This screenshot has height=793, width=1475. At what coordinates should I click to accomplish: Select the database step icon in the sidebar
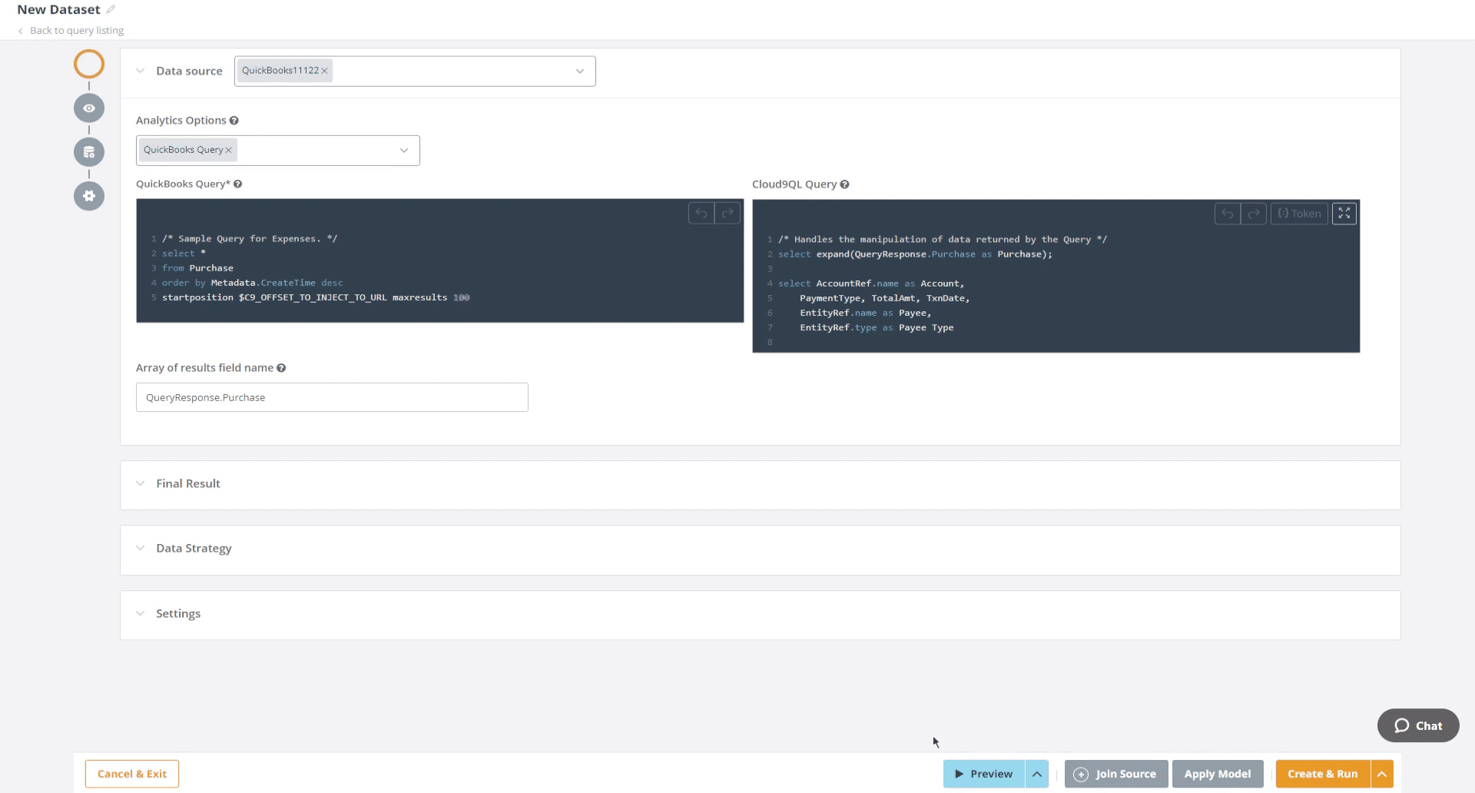(88, 151)
